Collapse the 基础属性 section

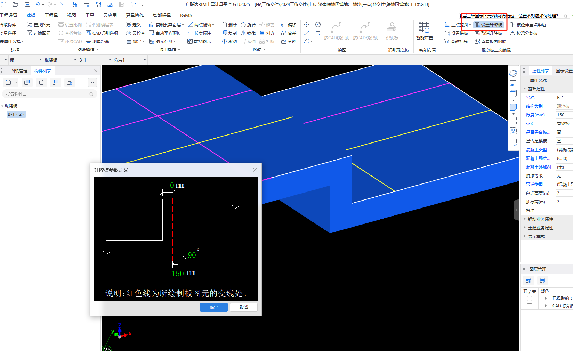tap(525, 89)
